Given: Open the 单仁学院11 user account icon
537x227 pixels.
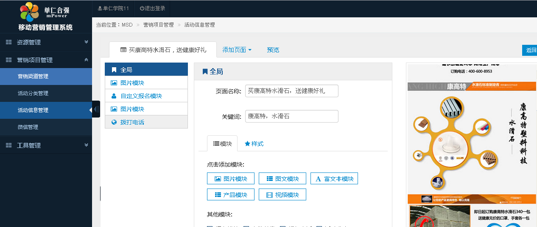Looking at the screenshot, I should (100, 8).
